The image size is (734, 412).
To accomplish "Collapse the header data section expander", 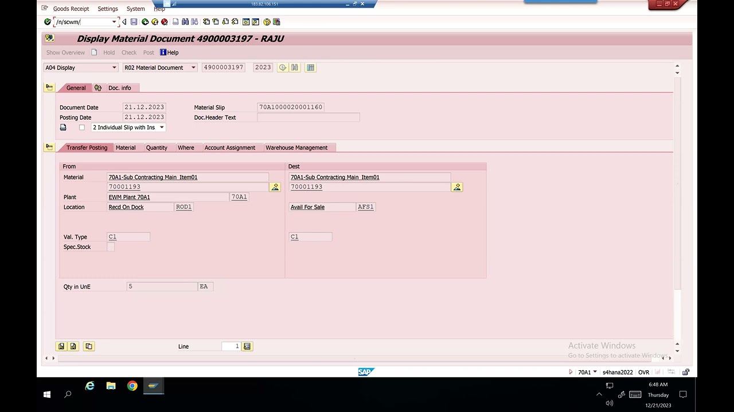I will (49, 88).
